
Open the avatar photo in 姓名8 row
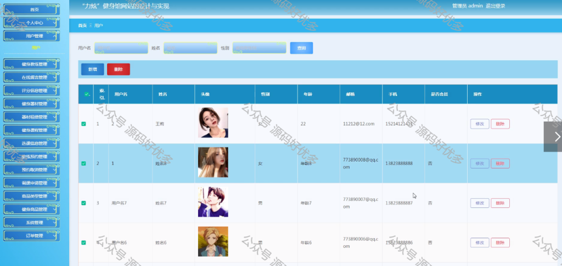213,163
